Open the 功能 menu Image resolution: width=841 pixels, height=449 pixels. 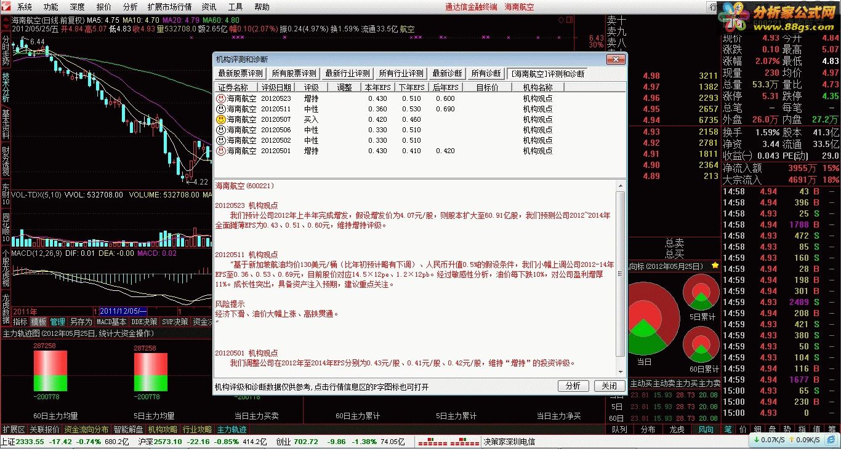51,7
